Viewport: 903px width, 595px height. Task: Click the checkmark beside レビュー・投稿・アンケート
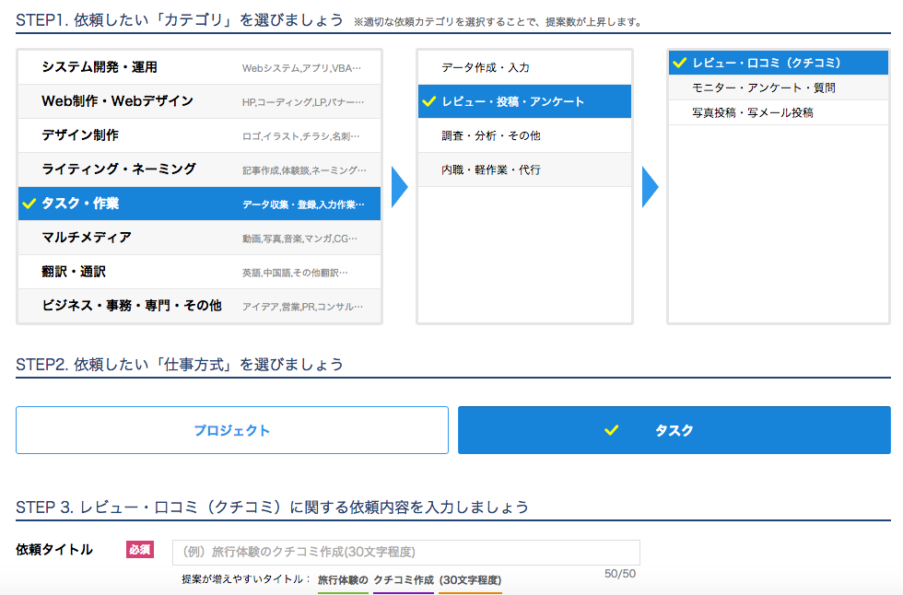pos(429,101)
